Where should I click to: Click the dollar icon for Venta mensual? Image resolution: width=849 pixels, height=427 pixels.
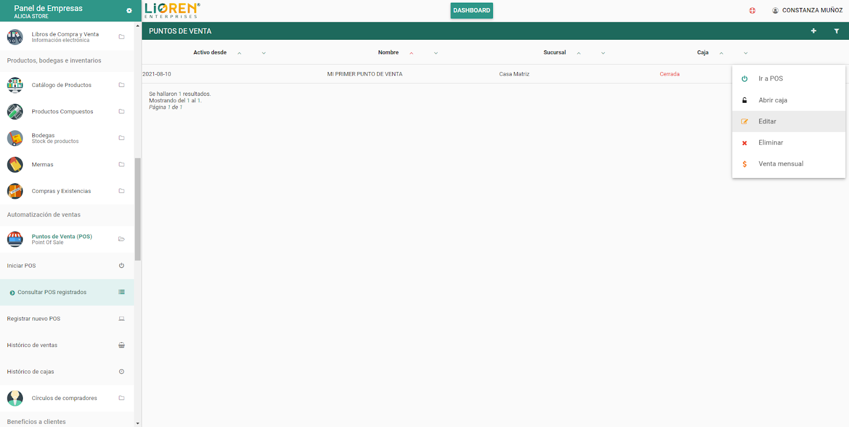click(744, 164)
